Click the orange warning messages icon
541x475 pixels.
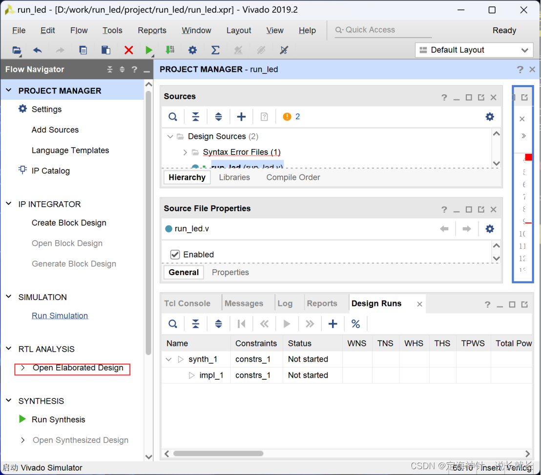[x=287, y=117]
